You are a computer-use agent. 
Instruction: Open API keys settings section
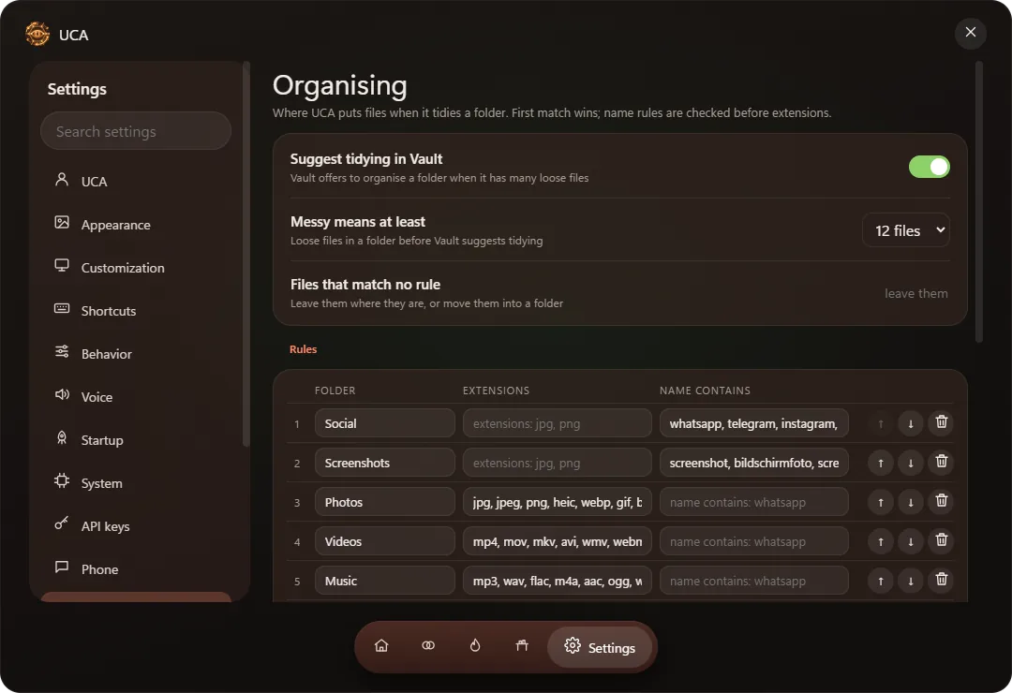click(136, 526)
